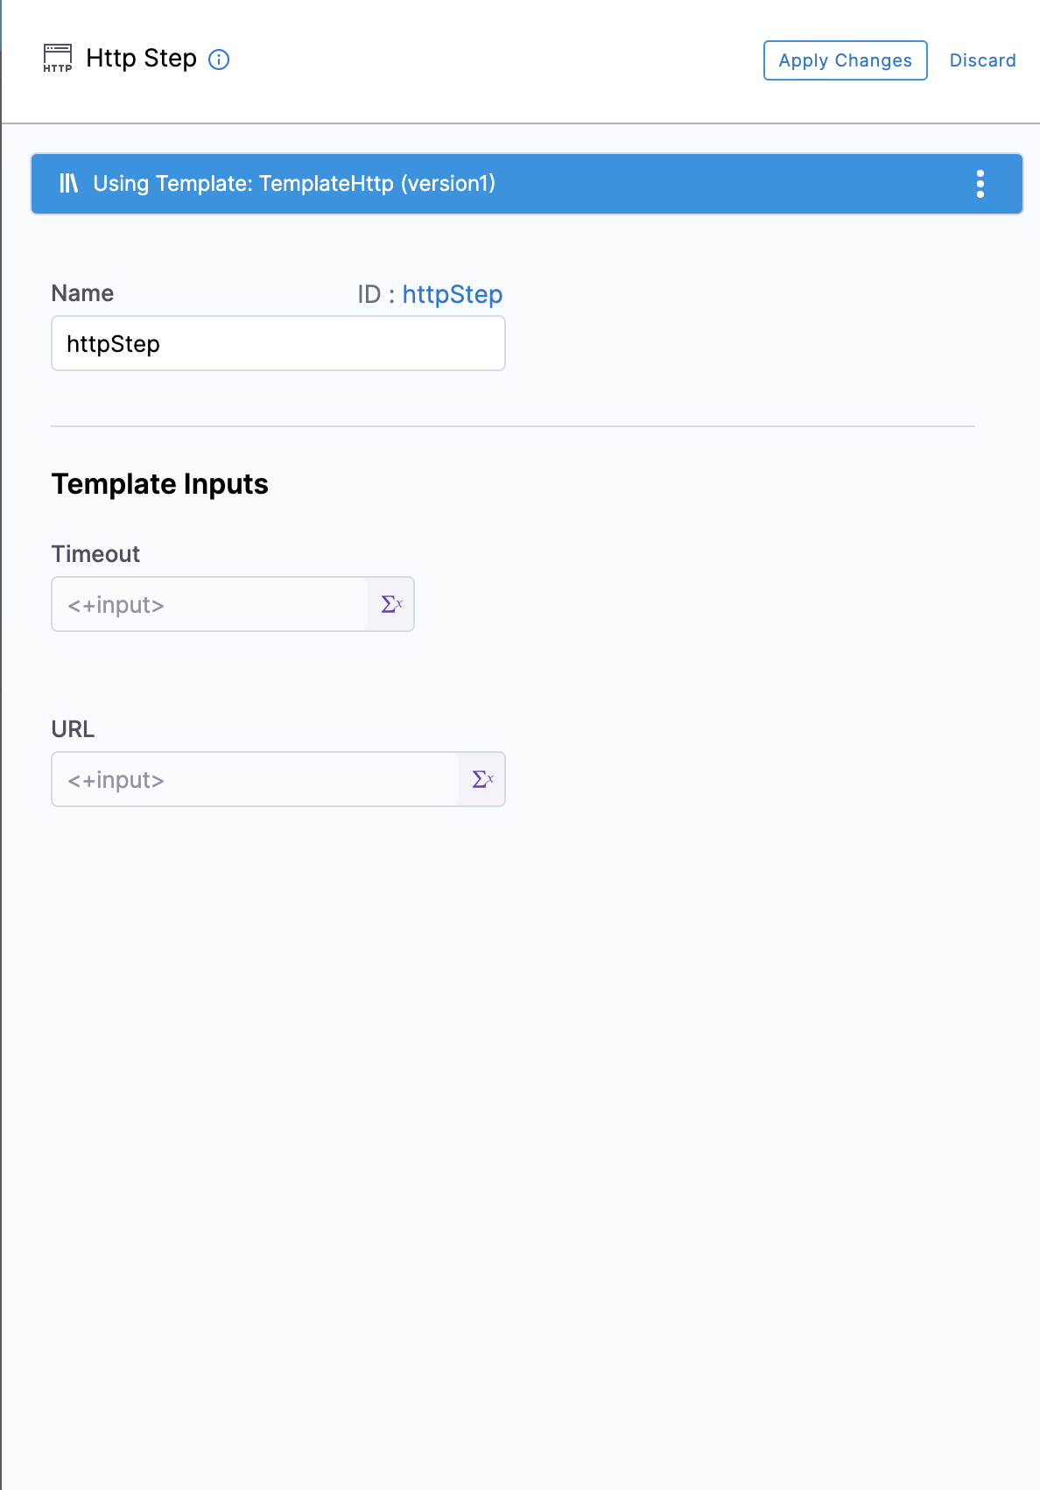Viewport: 1040px width, 1490px height.
Task: Click the Template Inputs heading
Action: (160, 484)
